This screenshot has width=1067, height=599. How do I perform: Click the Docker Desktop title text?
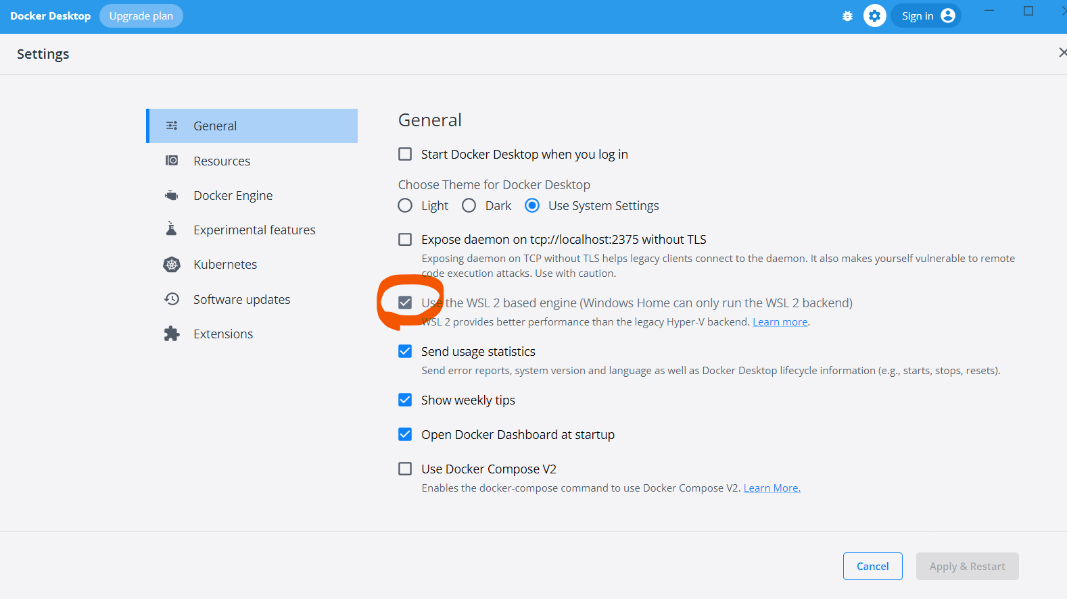50,16
